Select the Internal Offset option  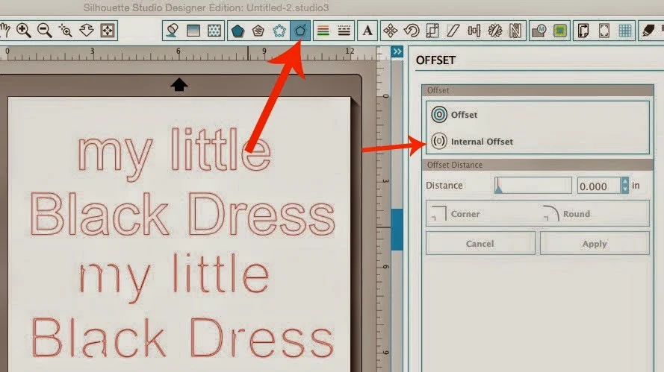(x=472, y=141)
